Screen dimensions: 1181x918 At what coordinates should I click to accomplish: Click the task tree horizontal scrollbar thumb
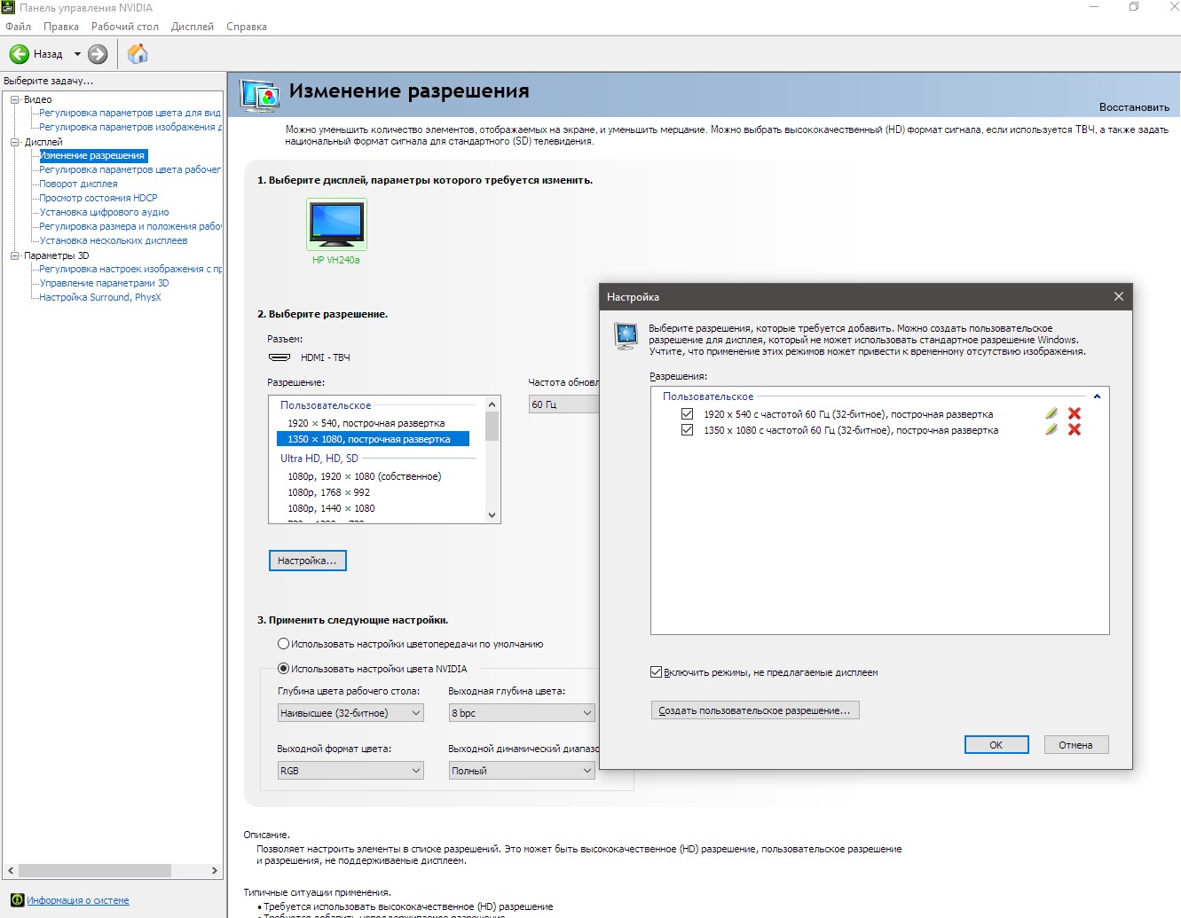coord(95,871)
